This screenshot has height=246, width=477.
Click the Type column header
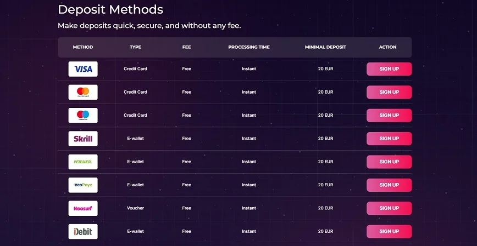click(x=135, y=47)
